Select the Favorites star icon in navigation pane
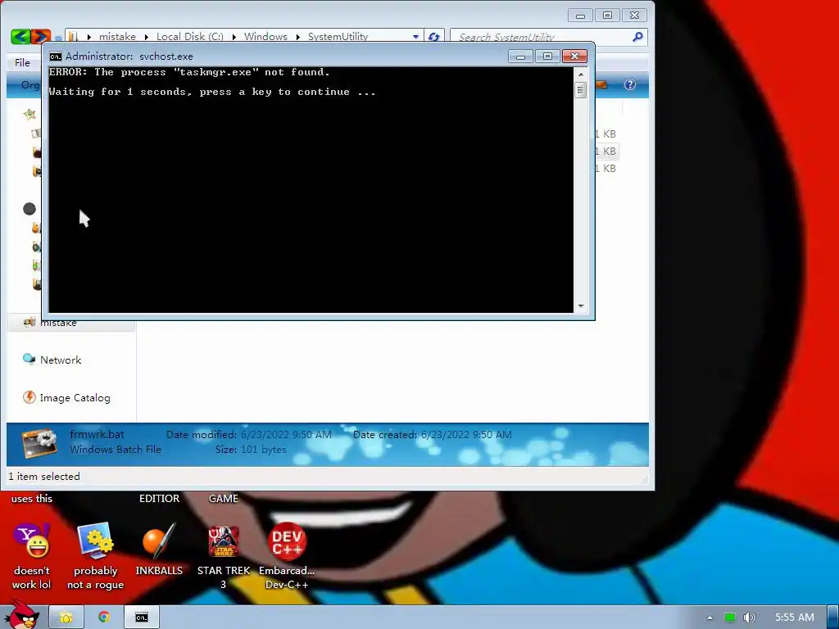This screenshot has height=629, width=839. tap(29, 114)
